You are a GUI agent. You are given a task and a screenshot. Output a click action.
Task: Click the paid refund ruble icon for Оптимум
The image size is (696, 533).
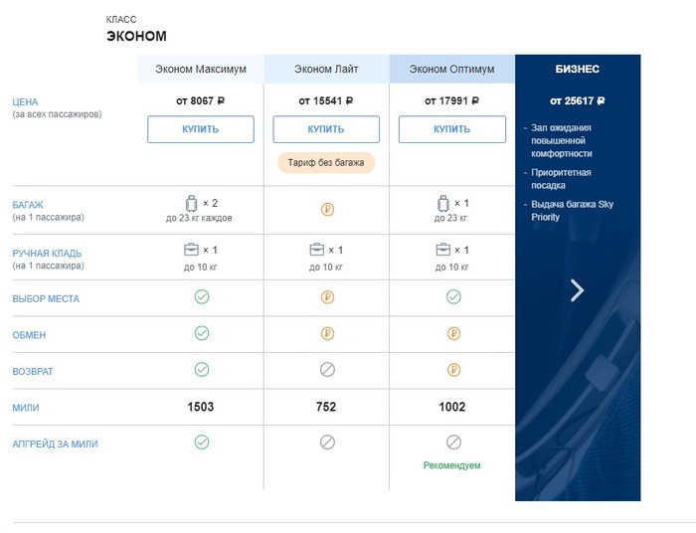click(452, 370)
